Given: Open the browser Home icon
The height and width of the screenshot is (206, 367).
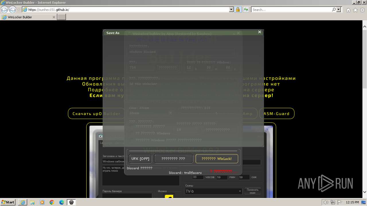Looking at the screenshot, I should pyautogui.click(x=348, y=10).
